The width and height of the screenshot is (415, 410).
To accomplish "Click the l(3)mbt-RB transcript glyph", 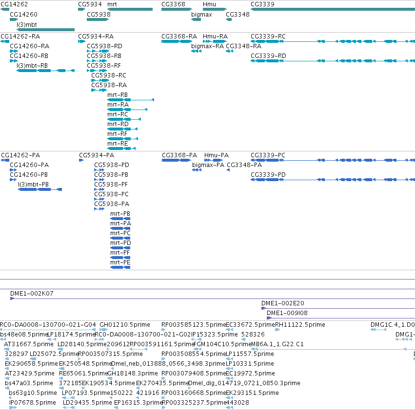I will pos(45,71).
